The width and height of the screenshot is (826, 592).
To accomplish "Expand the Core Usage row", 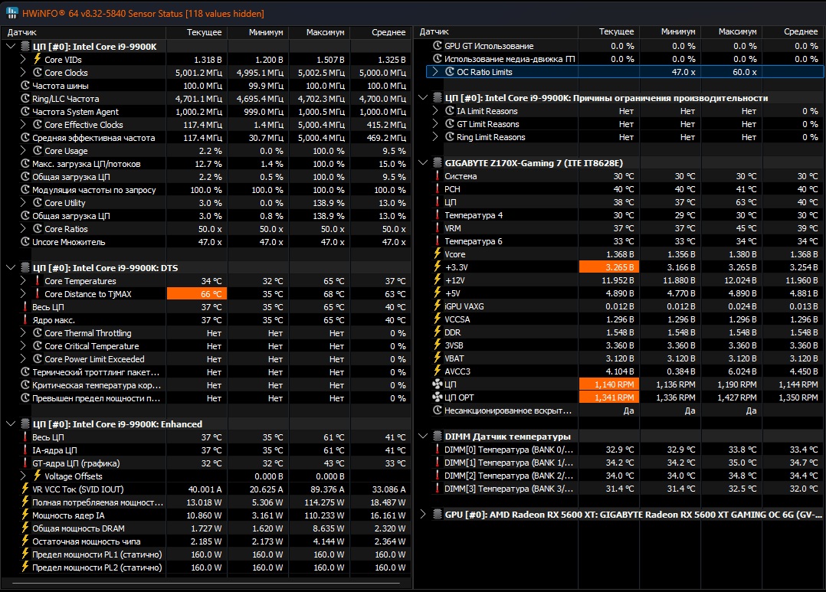I will [x=23, y=151].
